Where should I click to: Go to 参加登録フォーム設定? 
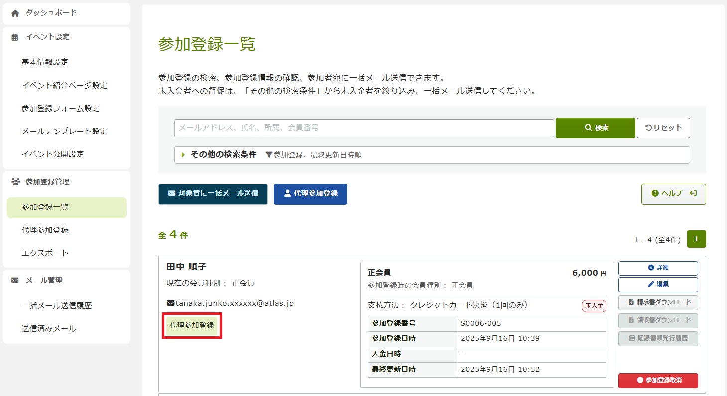(60, 108)
